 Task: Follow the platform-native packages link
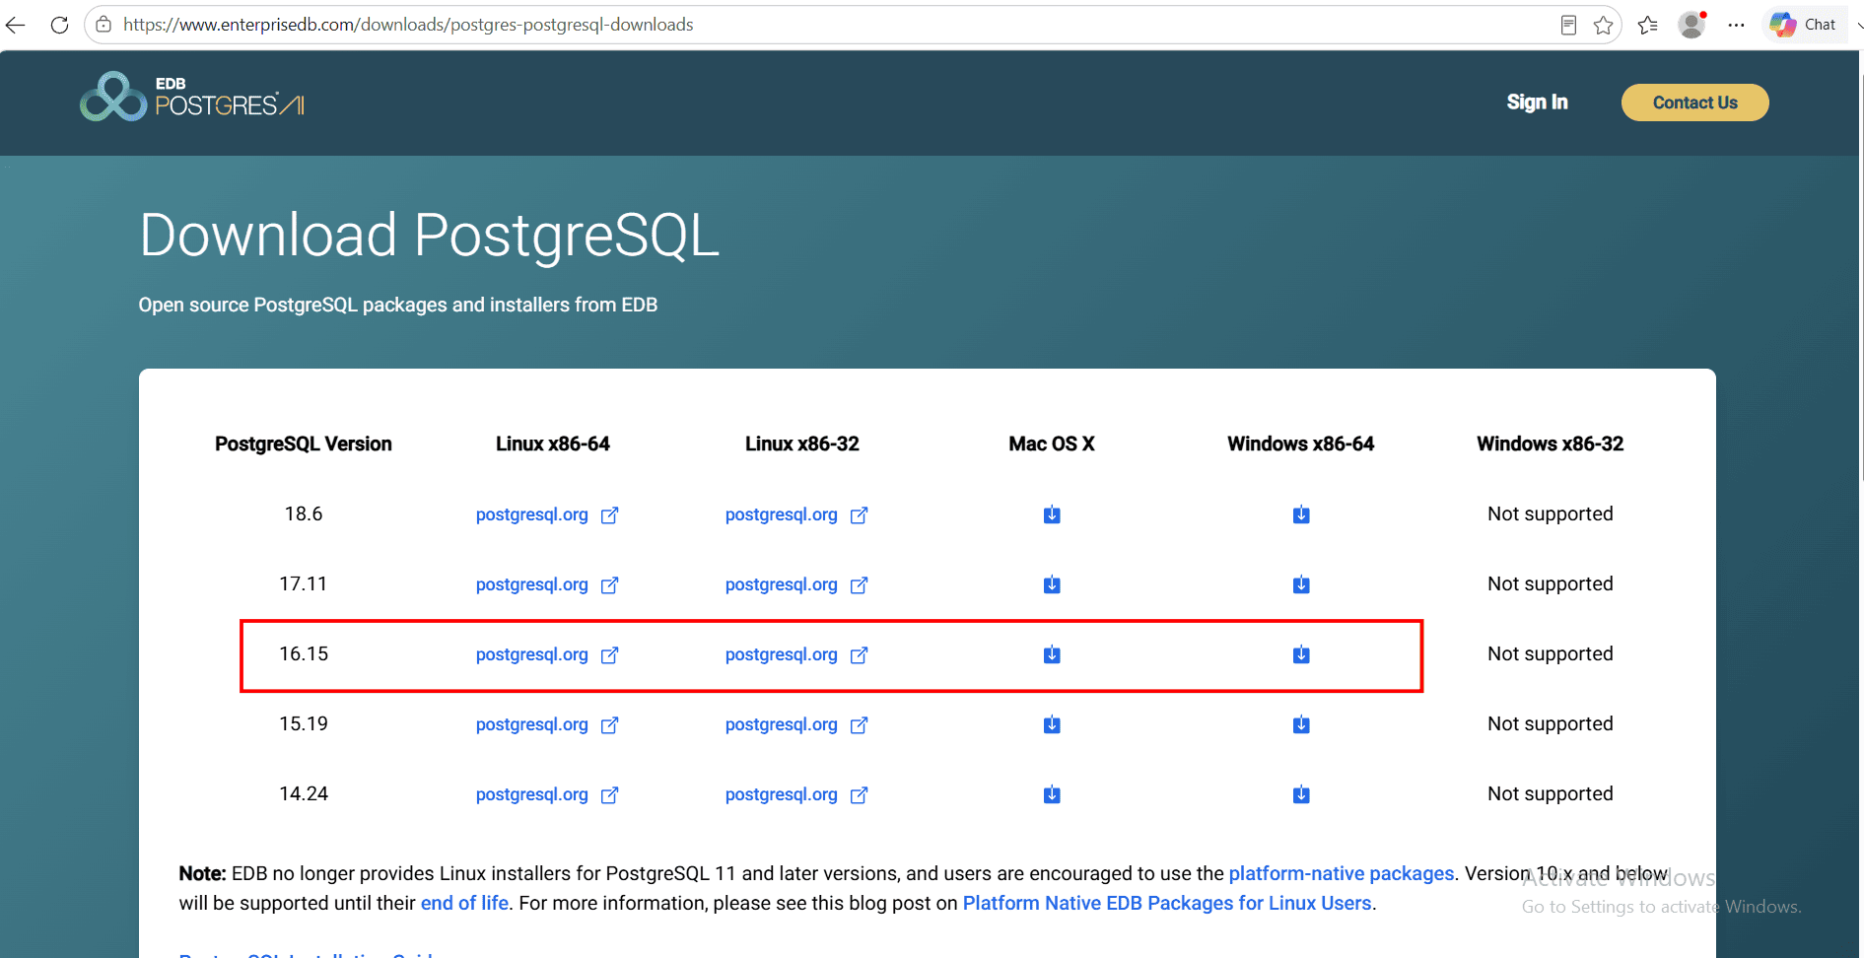[1341, 873]
